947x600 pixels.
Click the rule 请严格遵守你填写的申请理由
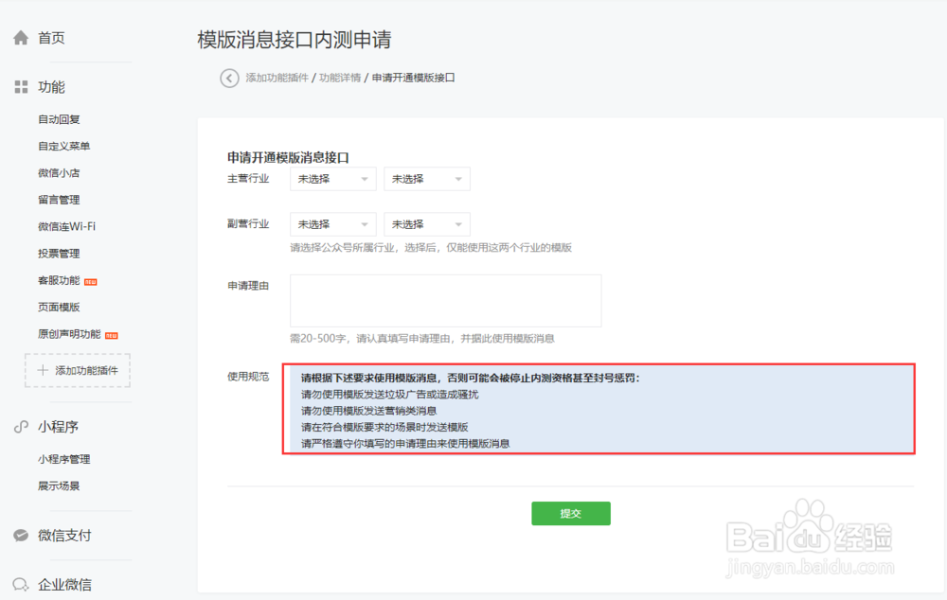pyautogui.click(x=405, y=444)
